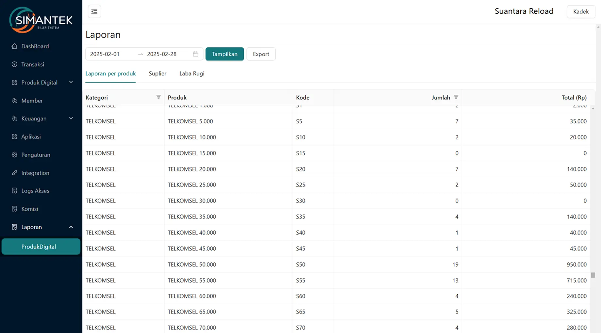The height and width of the screenshot is (333, 601).
Task: Click the DashBoard home icon
Action: coord(14,46)
